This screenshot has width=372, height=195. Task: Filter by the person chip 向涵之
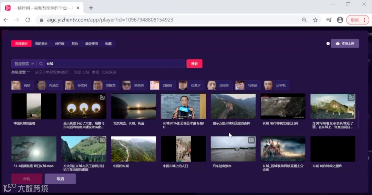49,85
